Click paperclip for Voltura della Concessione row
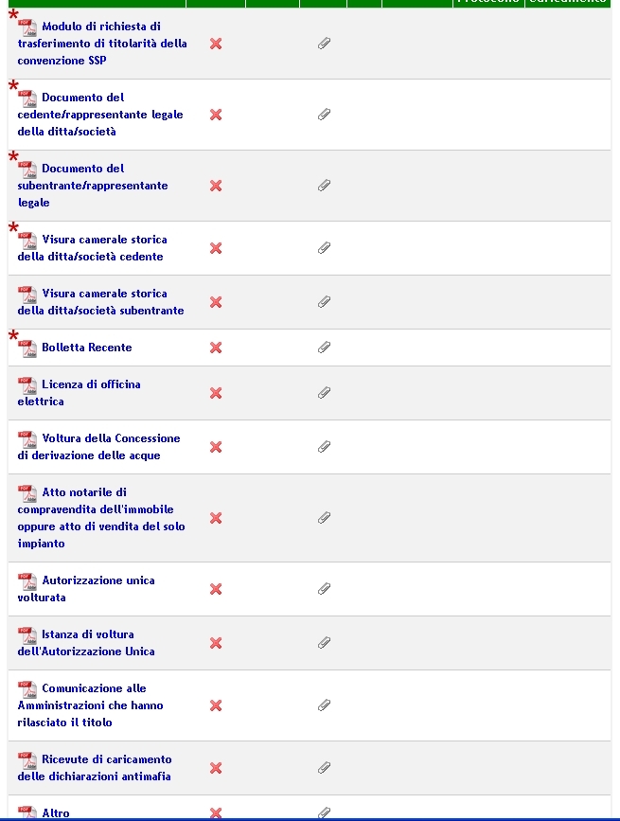The height and width of the screenshot is (821, 620). 324,447
